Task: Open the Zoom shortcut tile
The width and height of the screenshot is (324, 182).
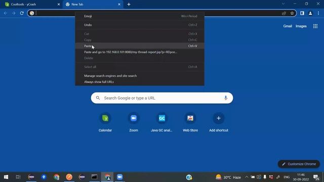Action: click(x=134, y=122)
